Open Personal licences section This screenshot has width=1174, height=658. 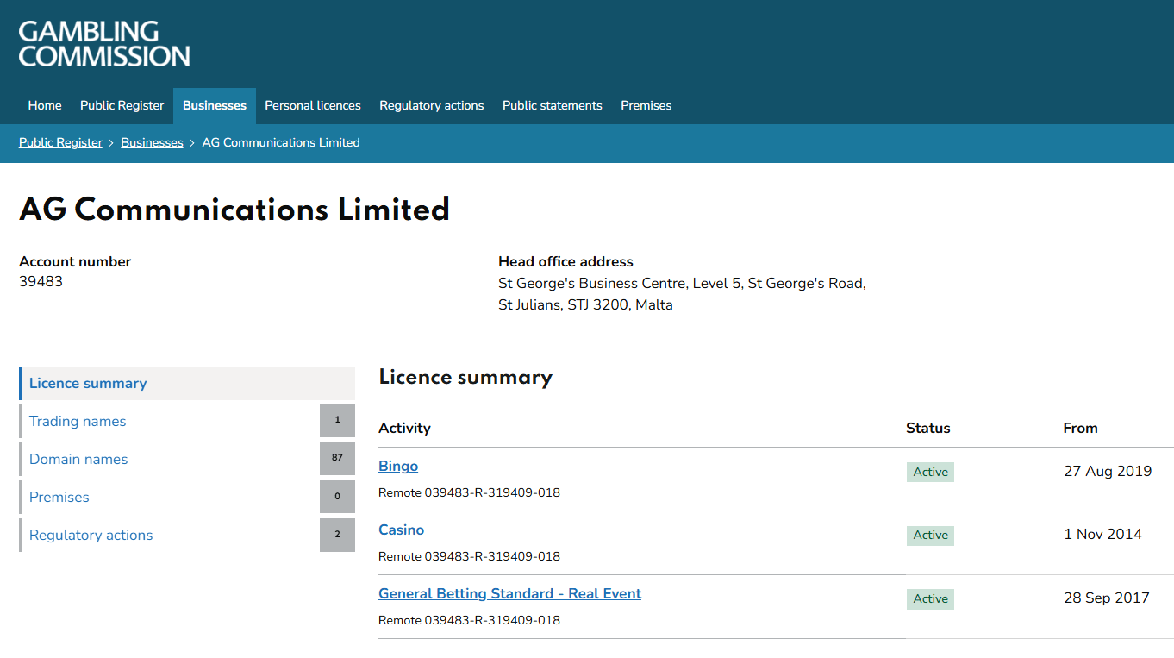pos(313,105)
